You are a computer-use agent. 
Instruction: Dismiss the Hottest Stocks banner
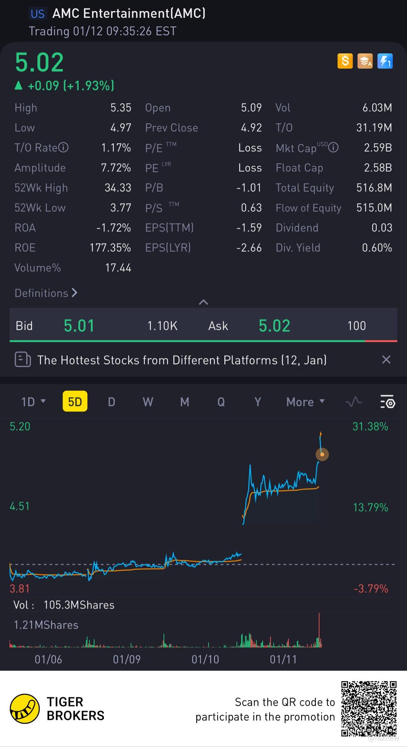[386, 360]
